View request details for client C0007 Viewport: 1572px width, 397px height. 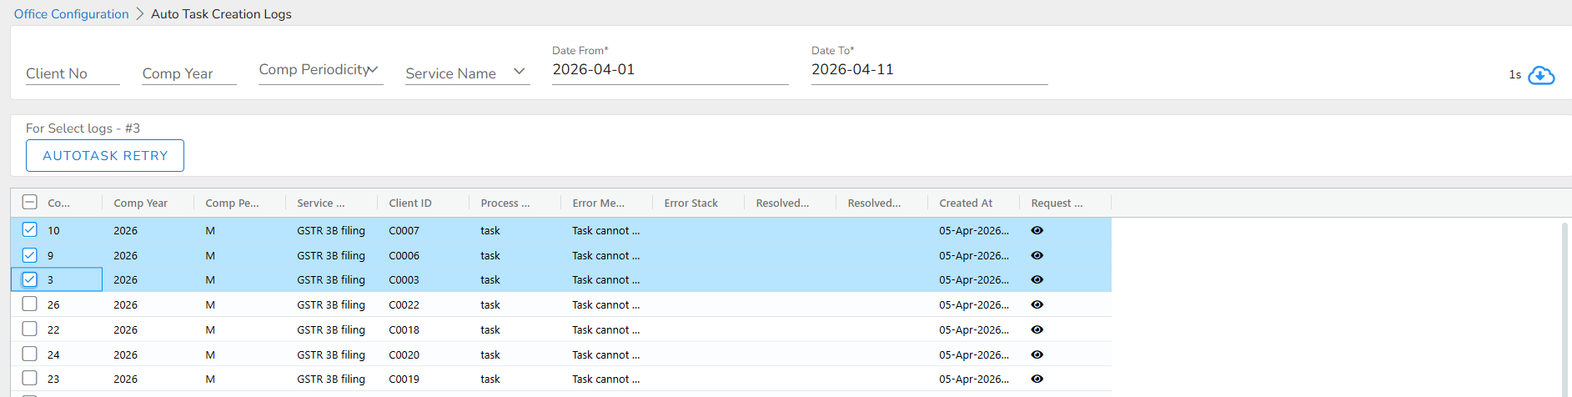(x=1037, y=230)
